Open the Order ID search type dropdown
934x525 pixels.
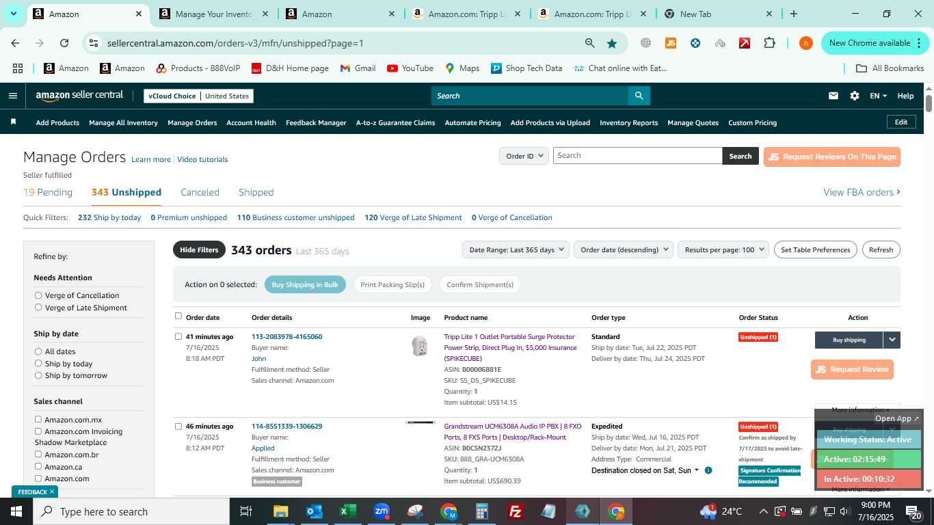(524, 156)
